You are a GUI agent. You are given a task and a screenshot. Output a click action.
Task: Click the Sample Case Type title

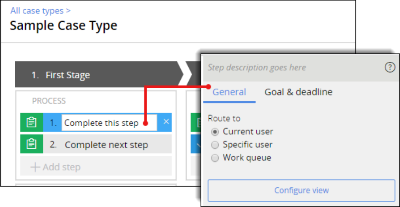pyautogui.click(x=64, y=26)
